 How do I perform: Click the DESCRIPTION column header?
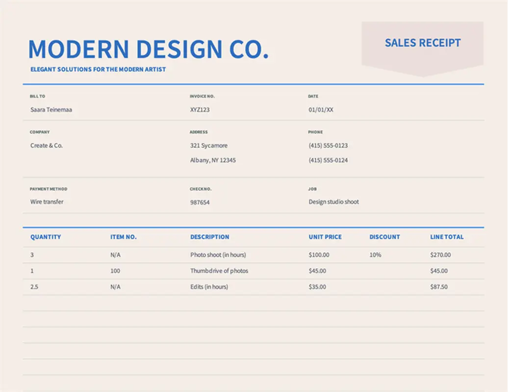[209, 237]
